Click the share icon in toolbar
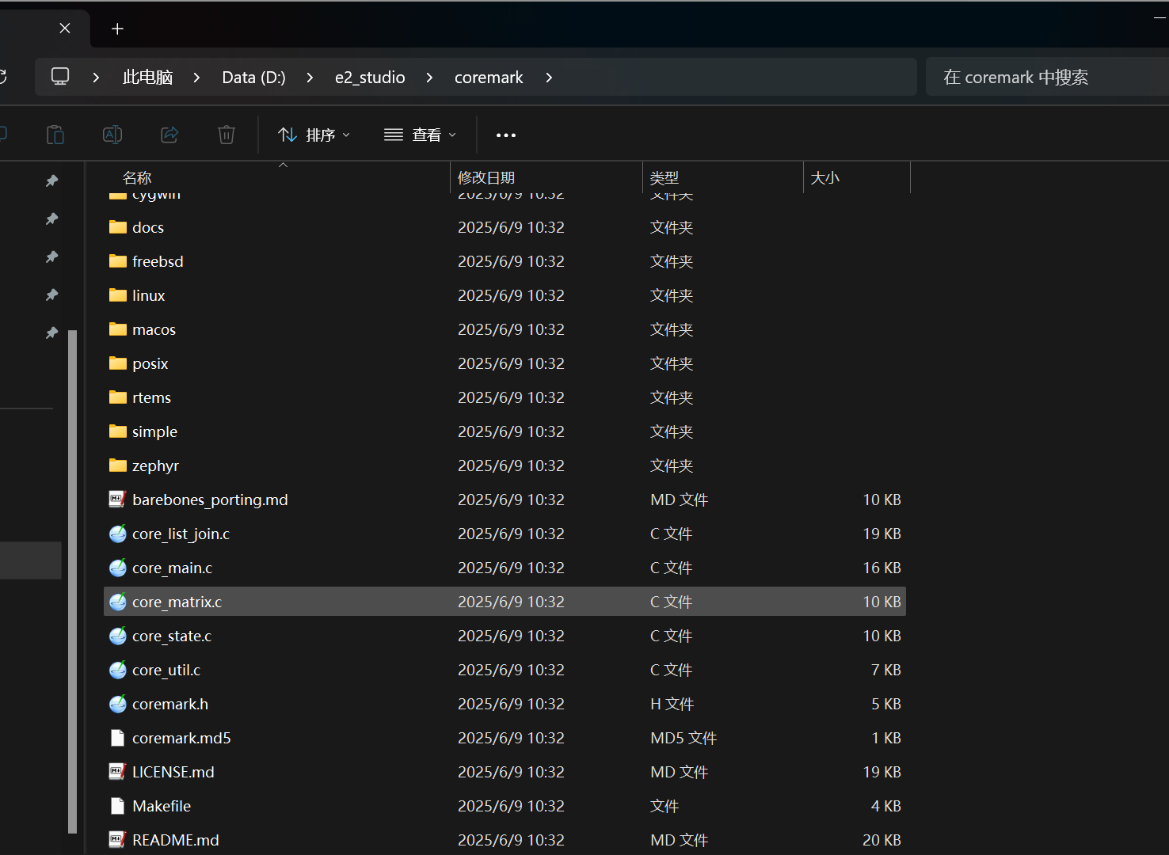1169x855 pixels. tap(169, 135)
